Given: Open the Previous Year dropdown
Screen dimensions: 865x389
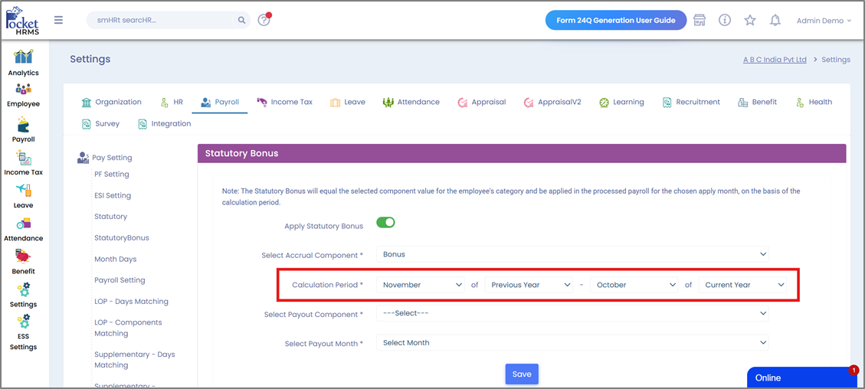Looking at the screenshot, I should [x=530, y=285].
